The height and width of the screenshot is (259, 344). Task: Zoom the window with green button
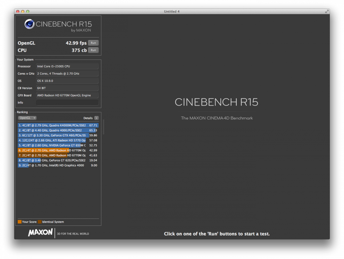click(28, 11)
